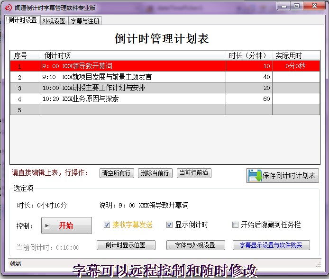Click the 就绪 status bar text

[16, 264]
